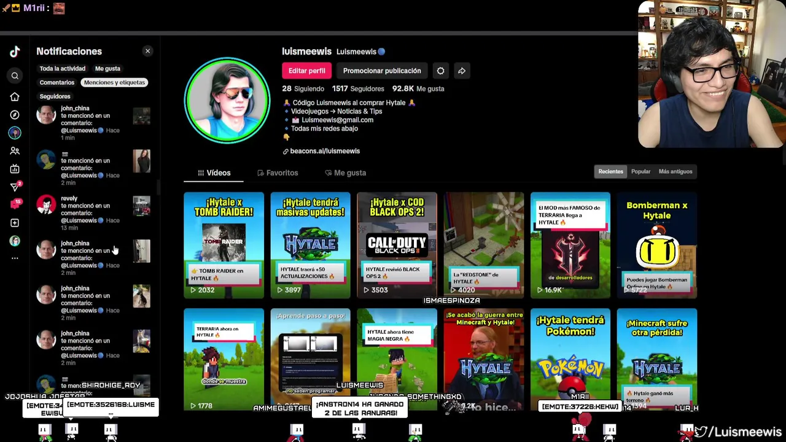Open revely's mention notification

click(93, 213)
